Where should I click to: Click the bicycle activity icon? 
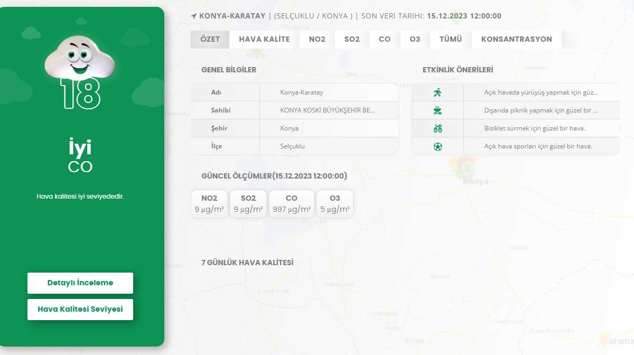click(x=437, y=128)
